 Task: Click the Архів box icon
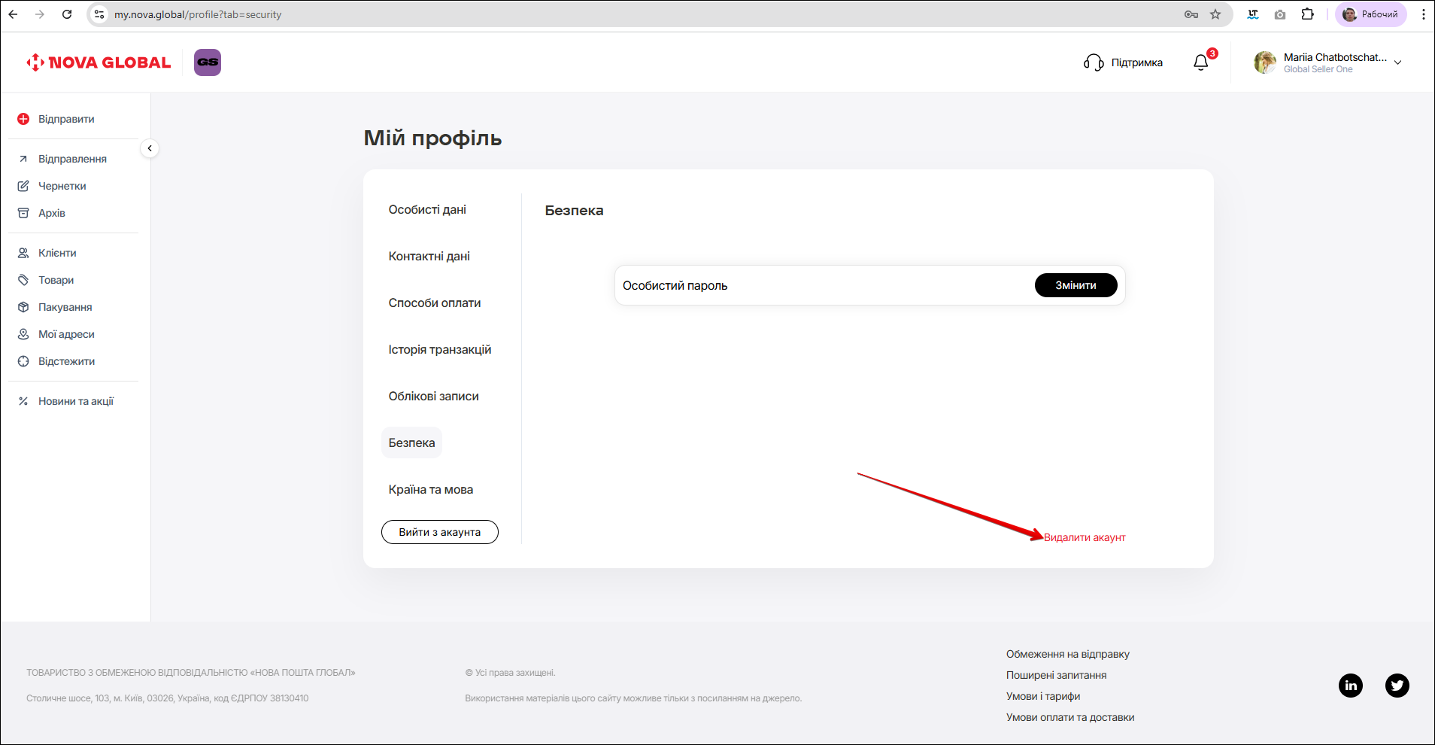pos(23,213)
